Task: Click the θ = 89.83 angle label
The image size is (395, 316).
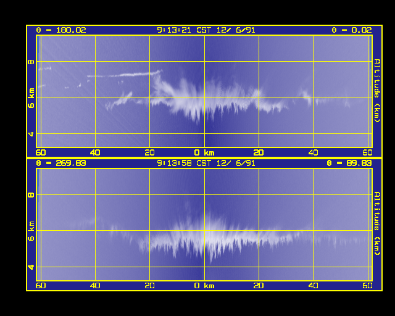Action: 349,163
